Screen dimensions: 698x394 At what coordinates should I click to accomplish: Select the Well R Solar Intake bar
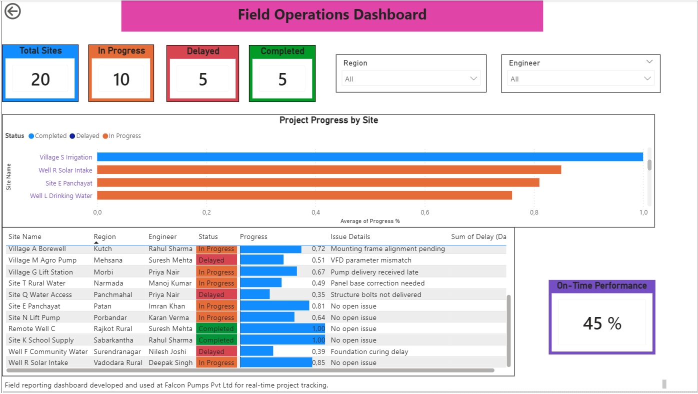pos(329,170)
